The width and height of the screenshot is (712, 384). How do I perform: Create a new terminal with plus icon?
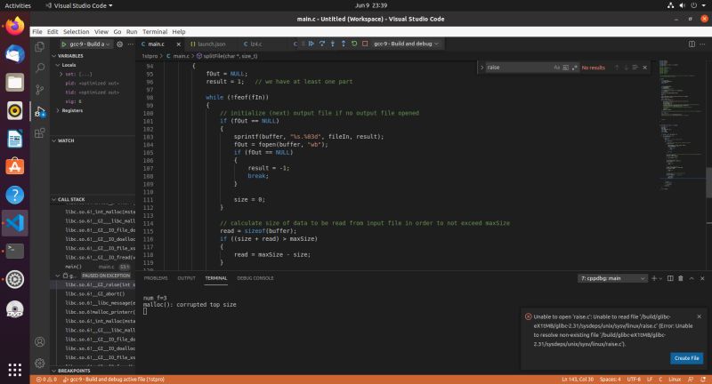654,278
